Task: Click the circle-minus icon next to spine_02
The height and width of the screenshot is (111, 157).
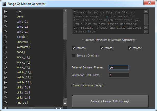Action: tap(5, 27)
